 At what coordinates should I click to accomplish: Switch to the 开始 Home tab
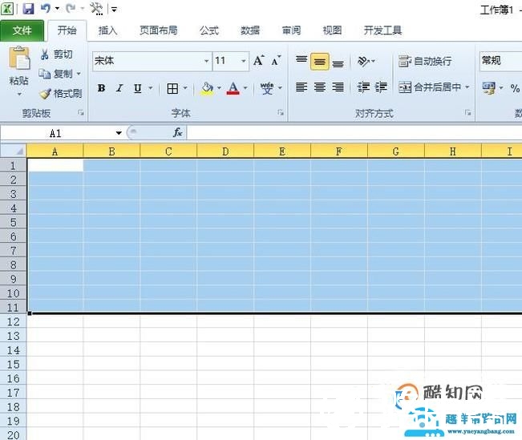(x=67, y=30)
